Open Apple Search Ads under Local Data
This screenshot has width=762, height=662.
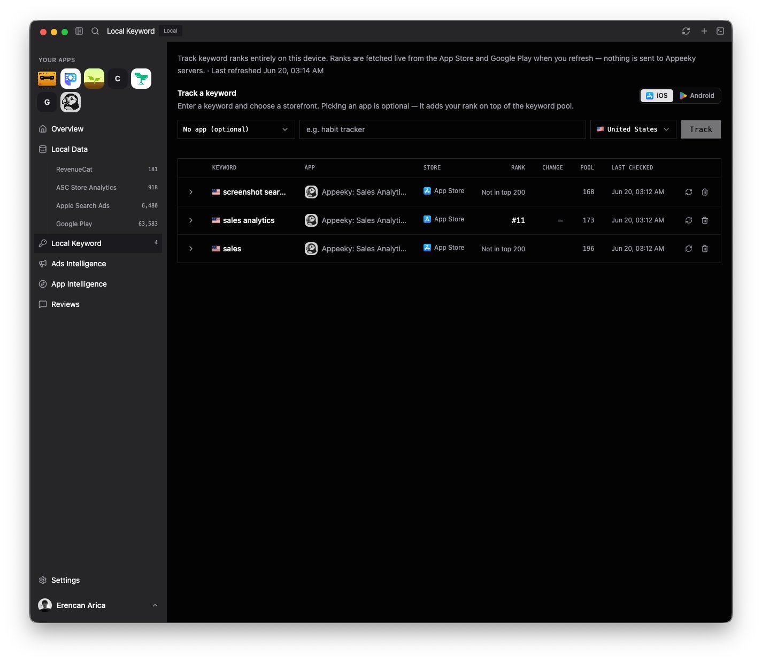(106, 206)
